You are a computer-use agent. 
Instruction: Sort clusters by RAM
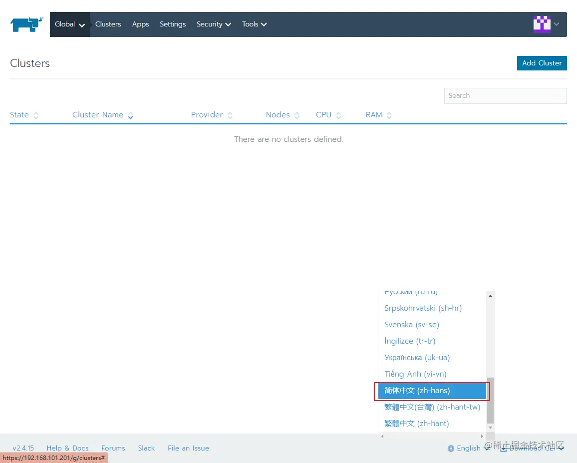click(379, 115)
